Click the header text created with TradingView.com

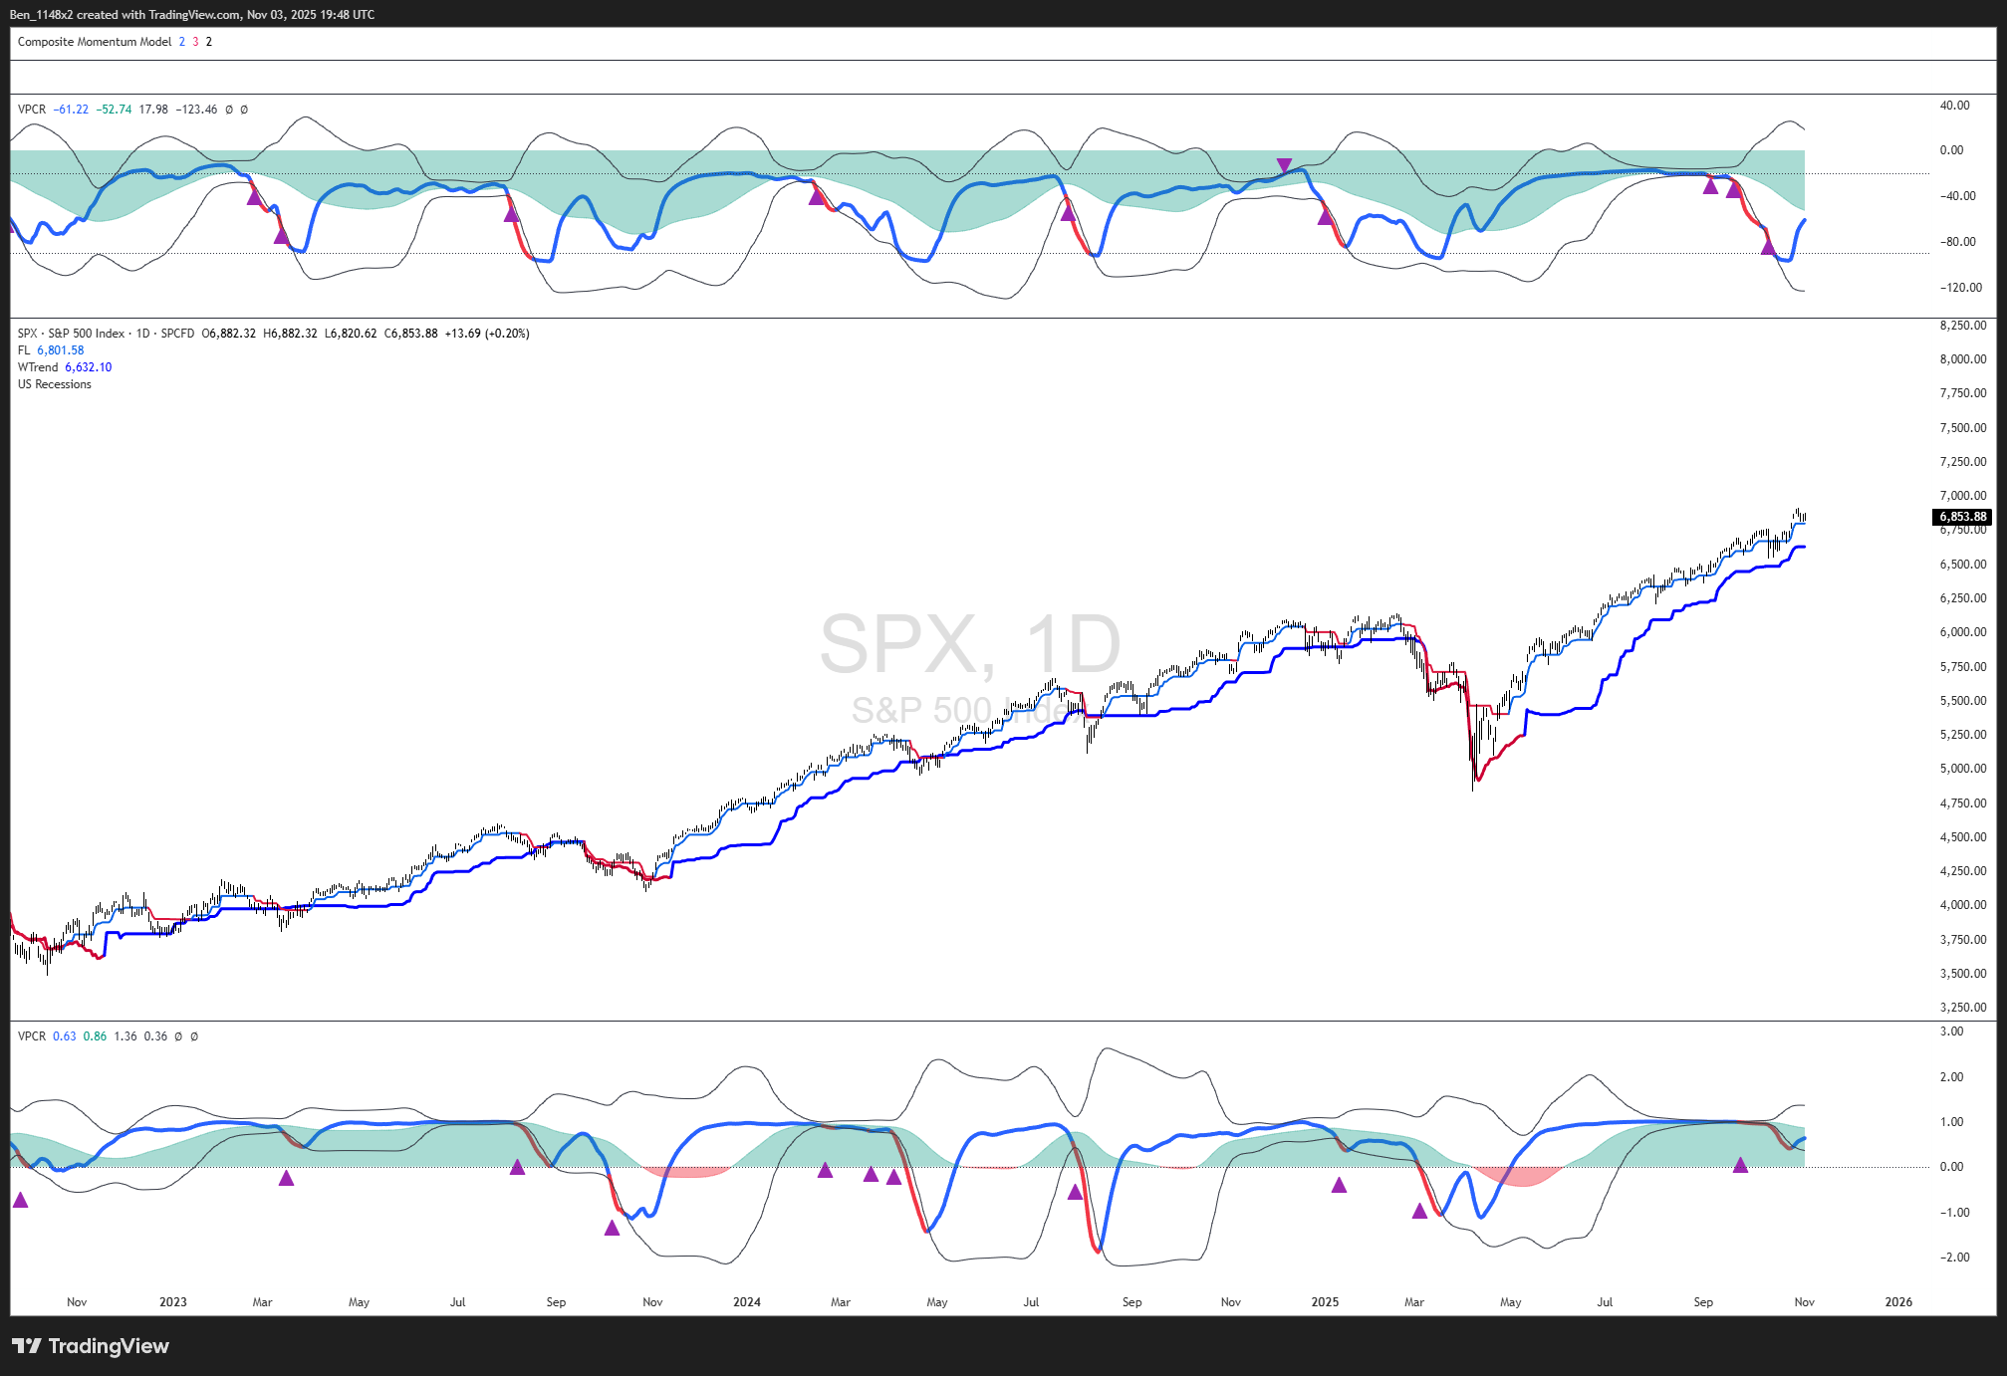pos(159,15)
